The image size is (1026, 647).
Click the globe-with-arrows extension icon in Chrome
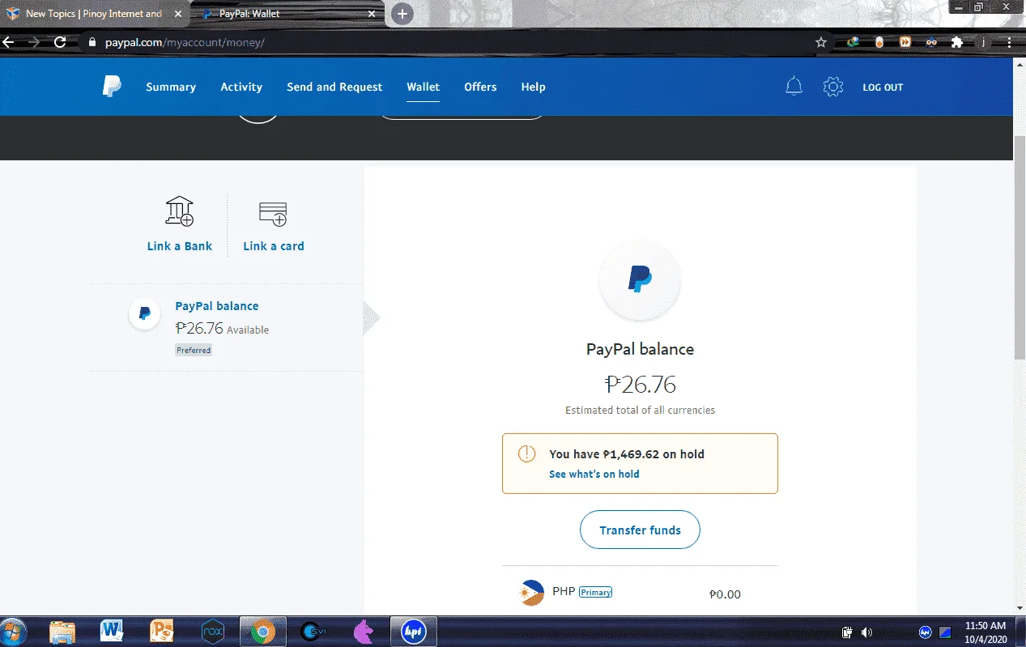[852, 42]
